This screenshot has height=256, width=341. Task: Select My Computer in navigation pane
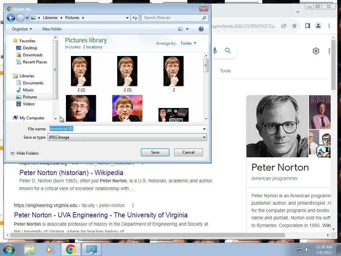pyautogui.click(x=32, y=118)
